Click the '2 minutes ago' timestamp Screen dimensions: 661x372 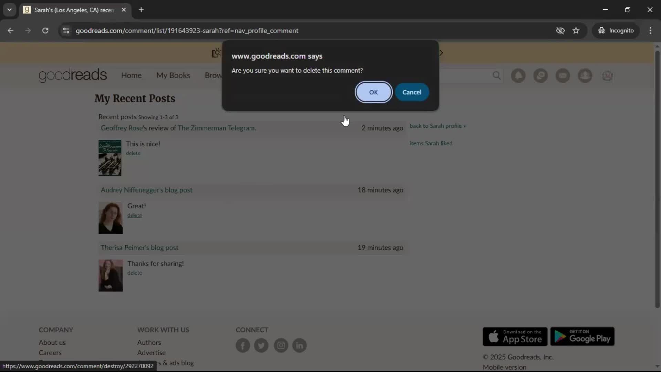382,128
